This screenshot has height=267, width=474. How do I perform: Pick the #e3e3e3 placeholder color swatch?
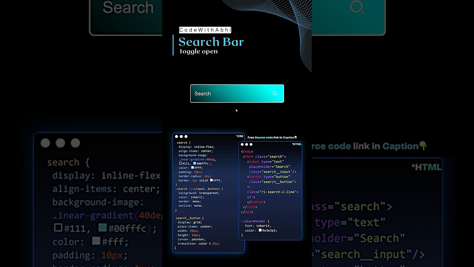[x=260, y=230]
